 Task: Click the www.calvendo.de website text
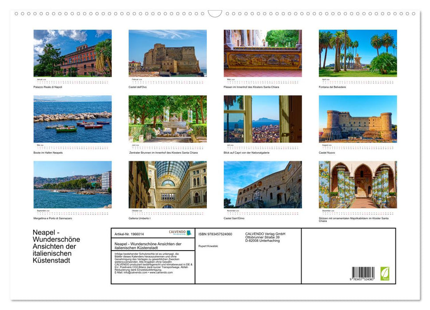[x=161, y=272]
